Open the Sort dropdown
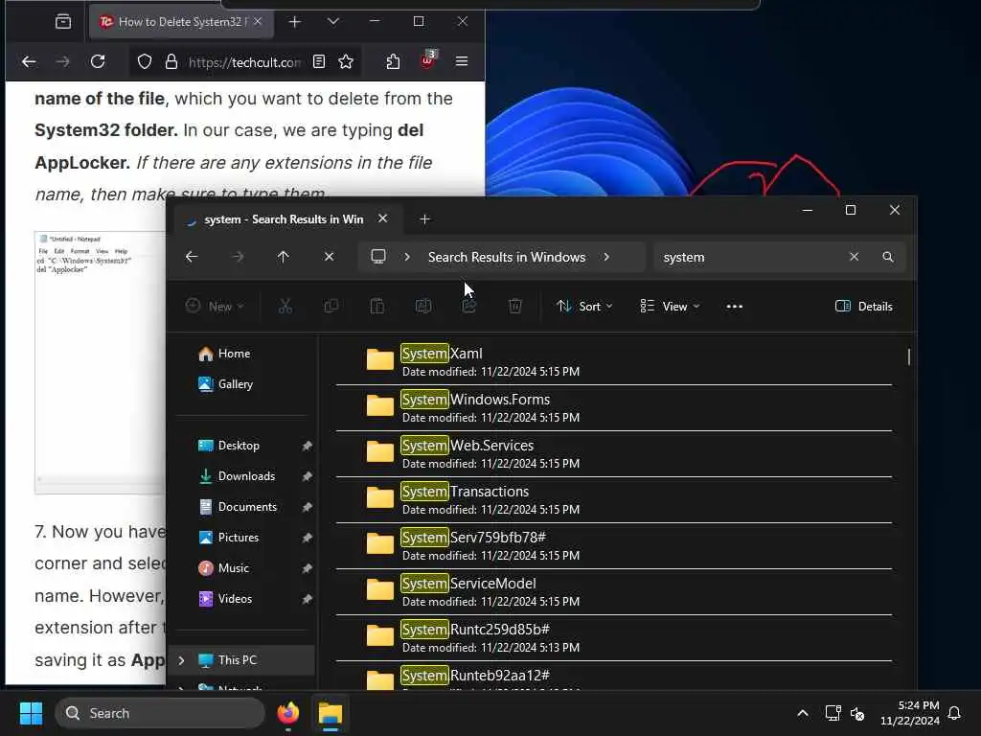 (584, 306)
